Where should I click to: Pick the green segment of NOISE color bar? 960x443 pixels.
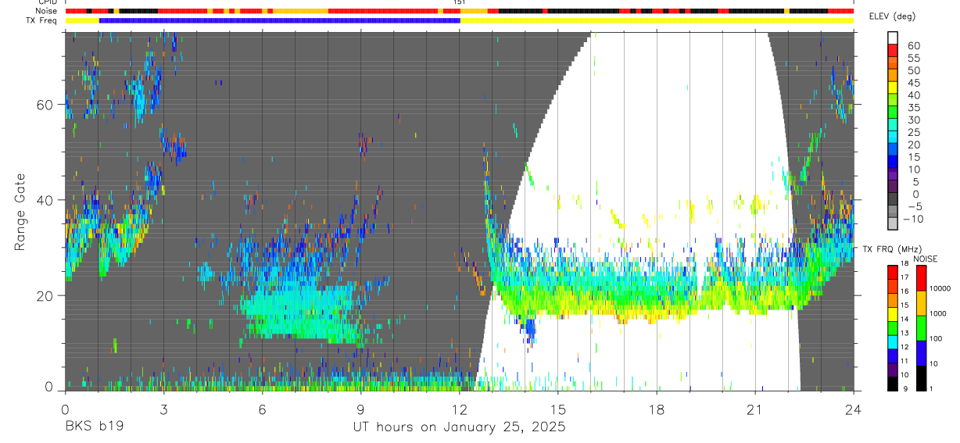tap(920, 328)
